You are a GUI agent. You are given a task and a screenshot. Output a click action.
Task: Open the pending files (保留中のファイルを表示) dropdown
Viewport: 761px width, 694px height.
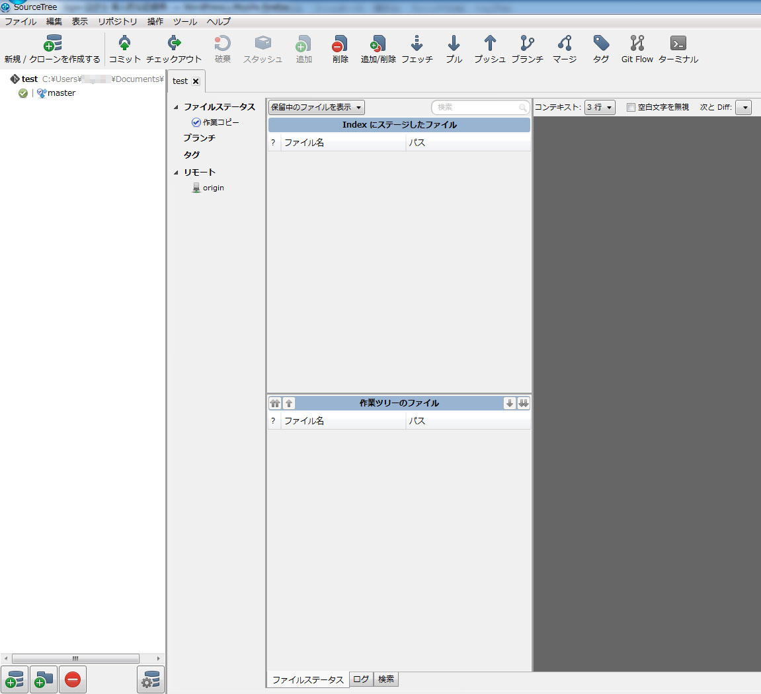click(x=316, y=107)
